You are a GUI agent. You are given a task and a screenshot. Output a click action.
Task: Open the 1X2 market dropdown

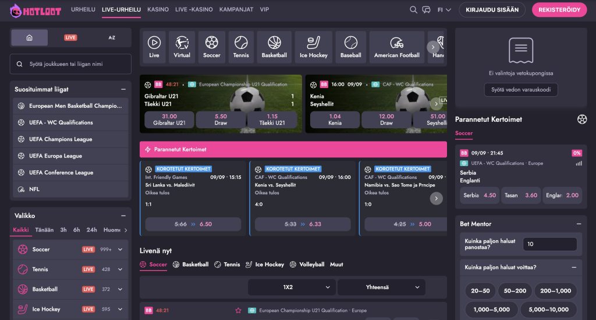292,287
